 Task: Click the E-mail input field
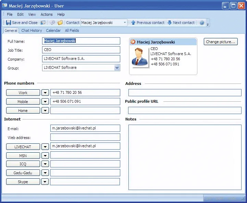(85, 128)
